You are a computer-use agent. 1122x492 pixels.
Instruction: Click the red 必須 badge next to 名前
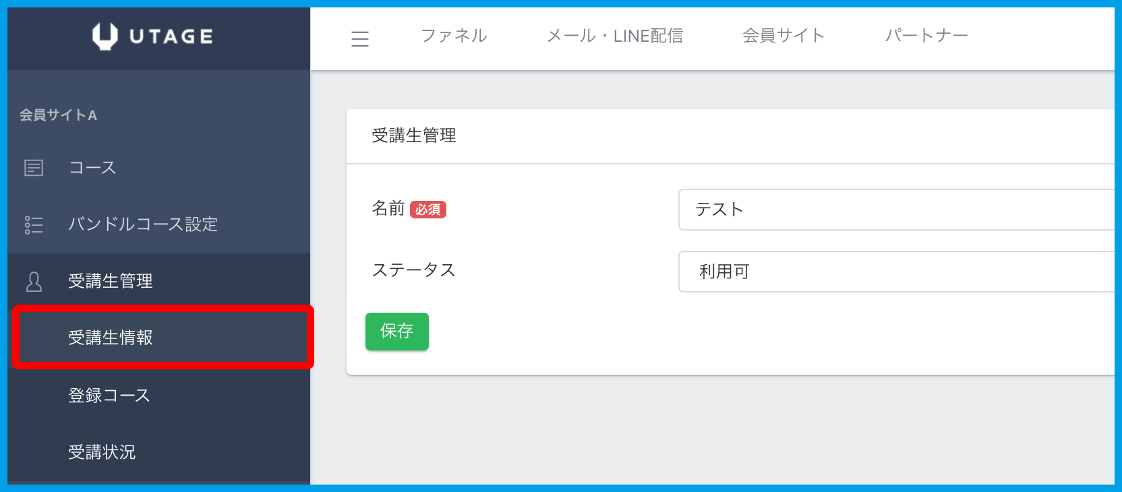coord(428,210)
